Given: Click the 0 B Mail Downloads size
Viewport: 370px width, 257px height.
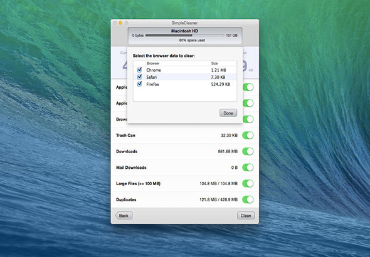Looking at the screenshot, I should pos(235,168).
